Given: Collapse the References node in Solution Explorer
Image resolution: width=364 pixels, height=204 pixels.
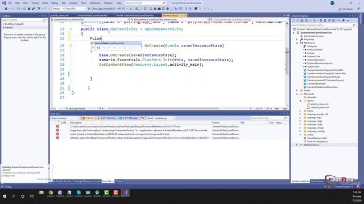Looking at the screenshot, I should 297,43.
